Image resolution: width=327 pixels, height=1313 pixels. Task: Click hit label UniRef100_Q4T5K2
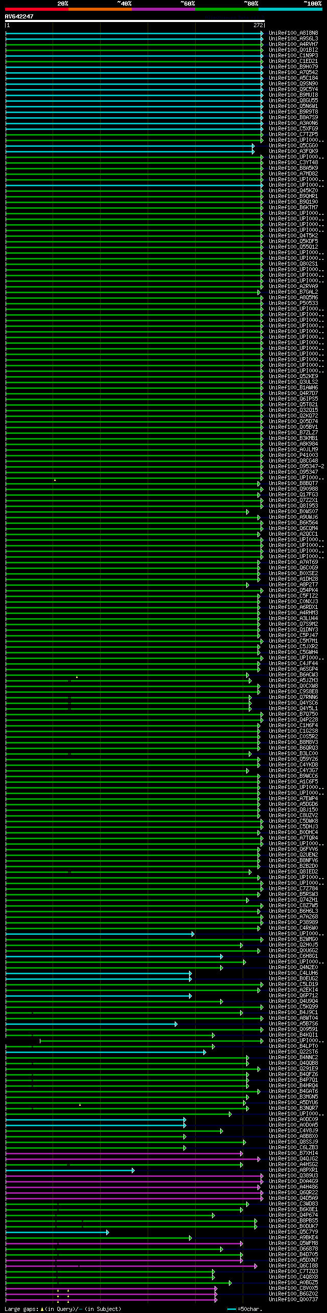coord(293,236)
